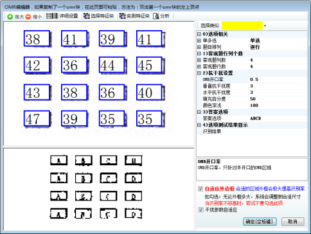The image size is (311, 234).
Task: Toggle the 干扰参数自适应 checkbox
Action: [200, 210]
